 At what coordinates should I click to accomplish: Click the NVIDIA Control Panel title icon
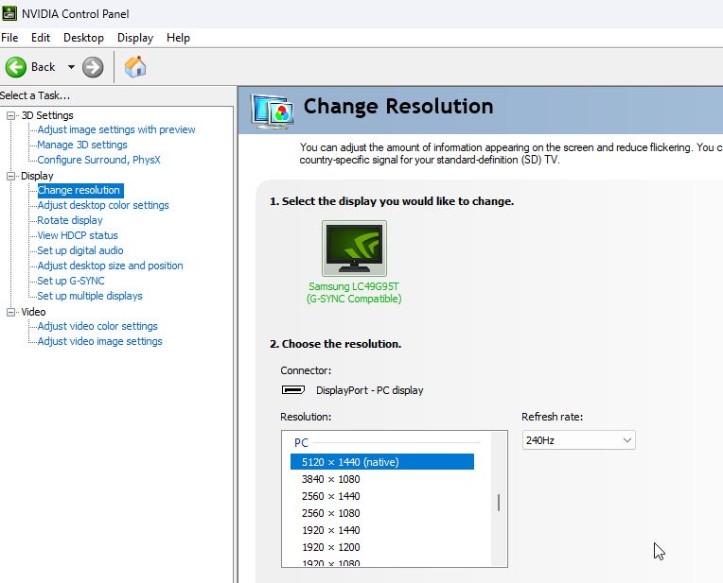(x=9, y=13)
